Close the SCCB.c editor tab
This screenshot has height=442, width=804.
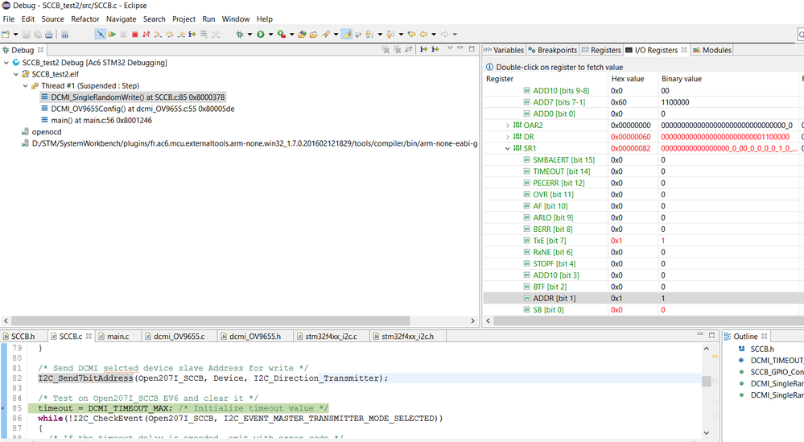[89, 336]
